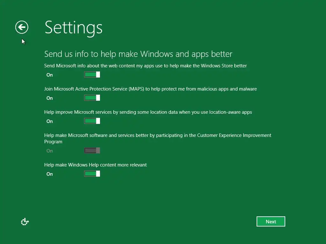The image size is (326, 244).
Task: Click the text about location-aware apps
Action: click(x=148, y=112)
